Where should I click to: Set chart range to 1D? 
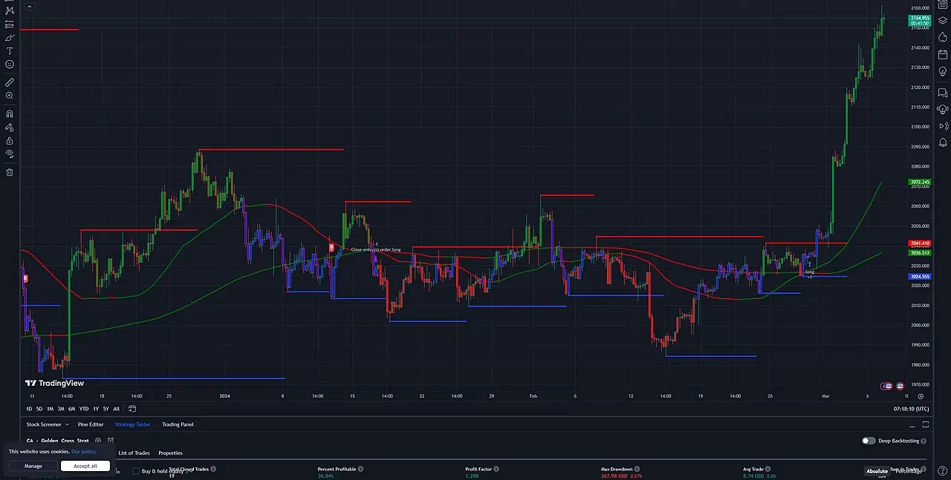point(30,409)
